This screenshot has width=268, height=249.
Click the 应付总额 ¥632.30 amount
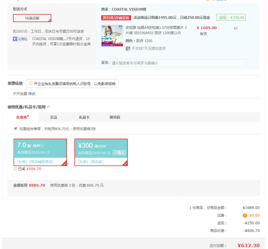(x=248, y=245)
